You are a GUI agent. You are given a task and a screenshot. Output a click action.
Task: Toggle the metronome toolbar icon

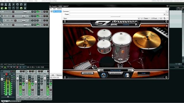(25, 5)
